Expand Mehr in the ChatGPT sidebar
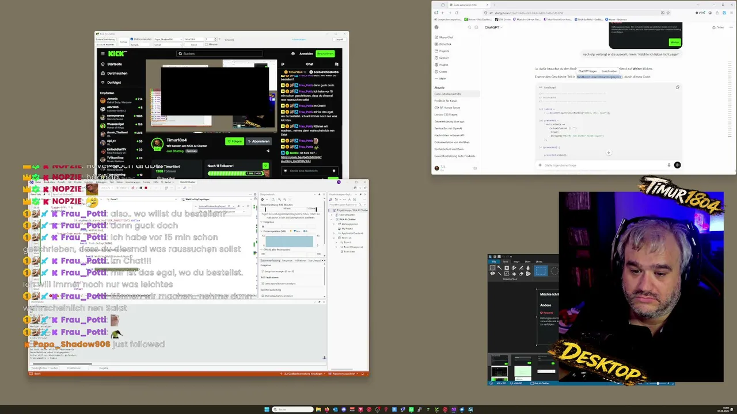 [440, 78]
